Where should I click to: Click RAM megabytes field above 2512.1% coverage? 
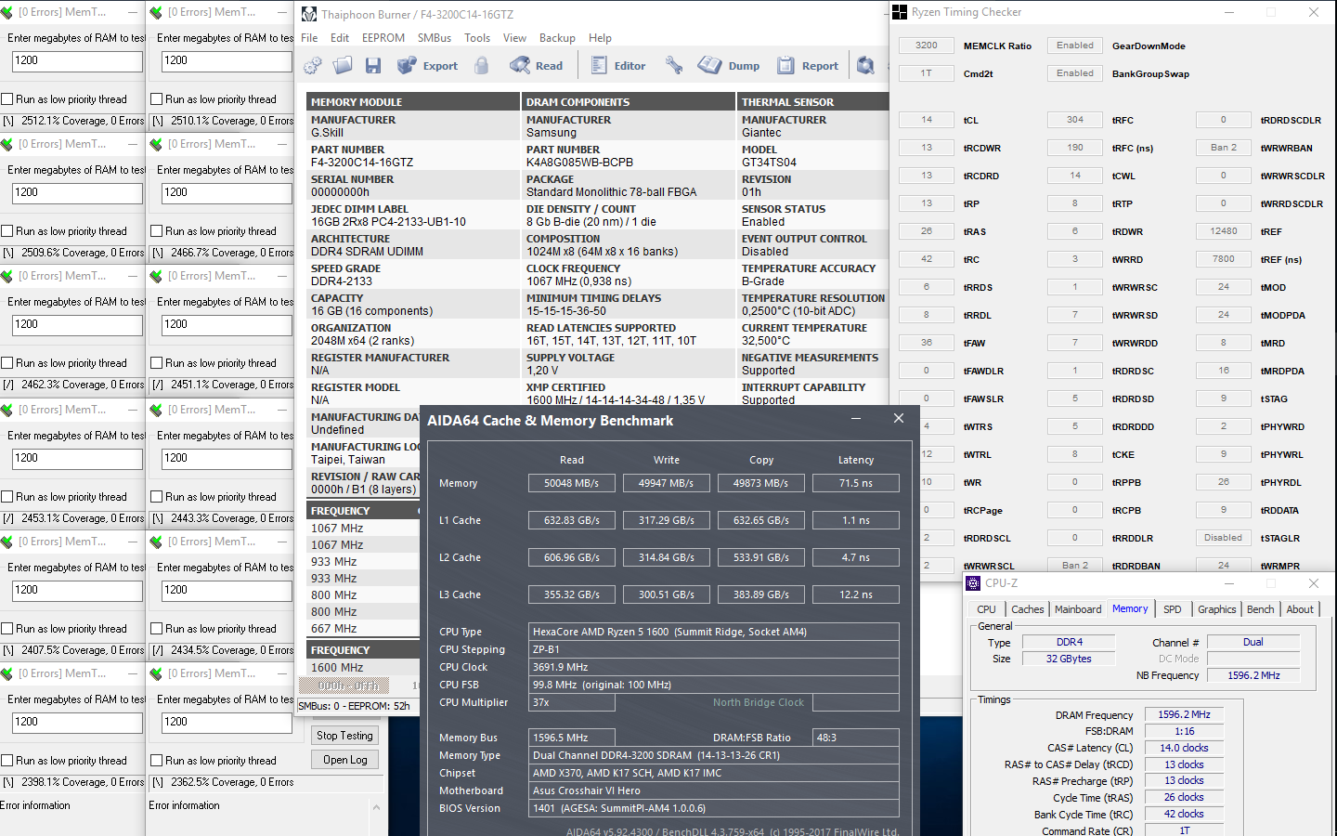click(x=77, y=61)
